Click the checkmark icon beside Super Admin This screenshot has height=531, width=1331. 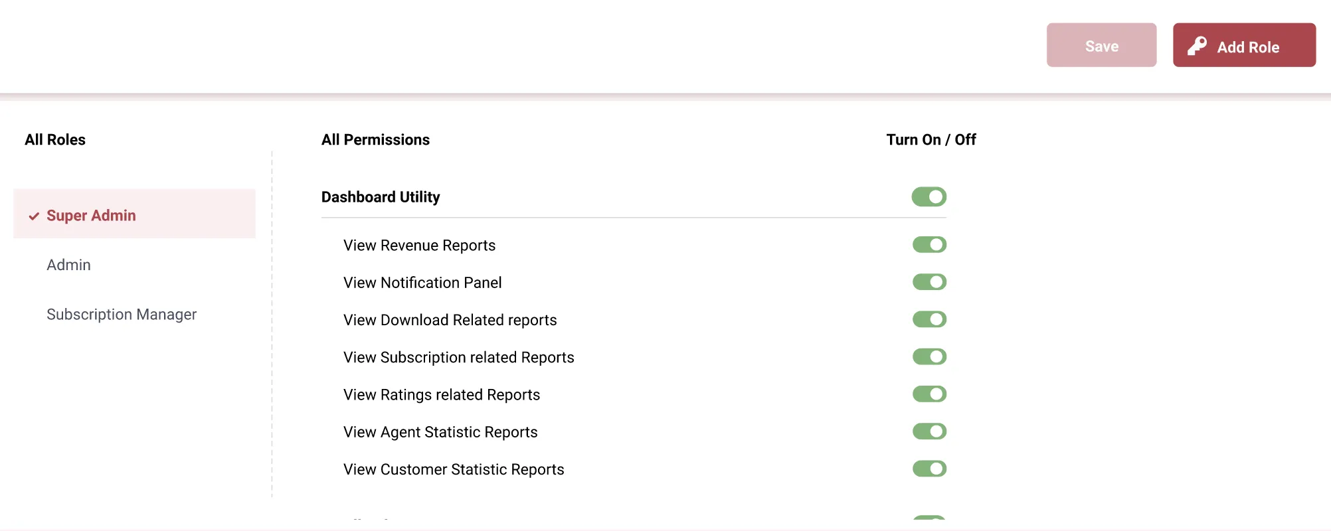34,216
